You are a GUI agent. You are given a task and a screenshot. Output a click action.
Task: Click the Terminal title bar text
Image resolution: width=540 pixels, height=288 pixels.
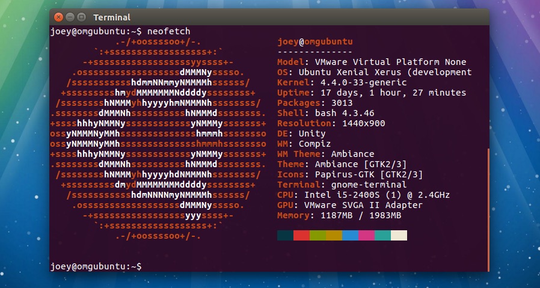point(112,17)
